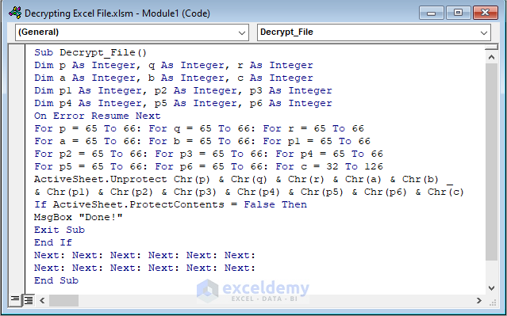Click the 'MsgBox "Done!"' line
The height and width of the screenshot is (316, 507).
click(79, 217)
